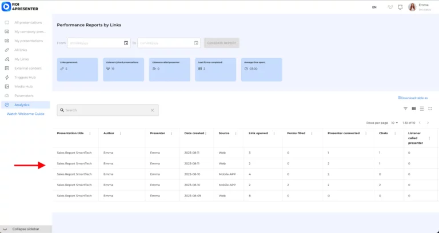Click the Generate Report button
Image resolution: width=439 pixels, height=233 pixels.
coord(221,43)
